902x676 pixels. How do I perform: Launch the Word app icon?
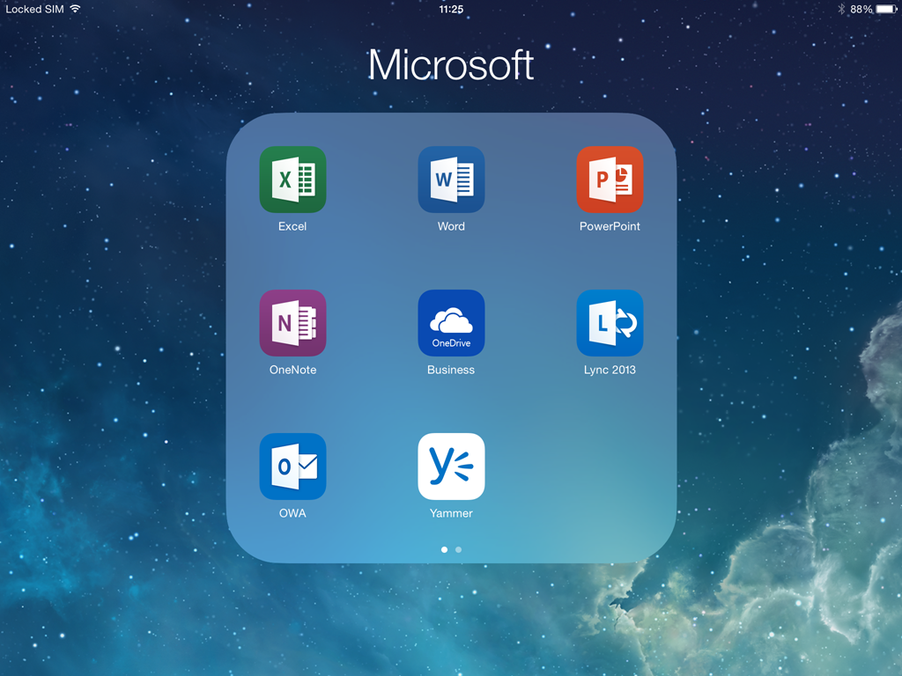coord(451,180)
